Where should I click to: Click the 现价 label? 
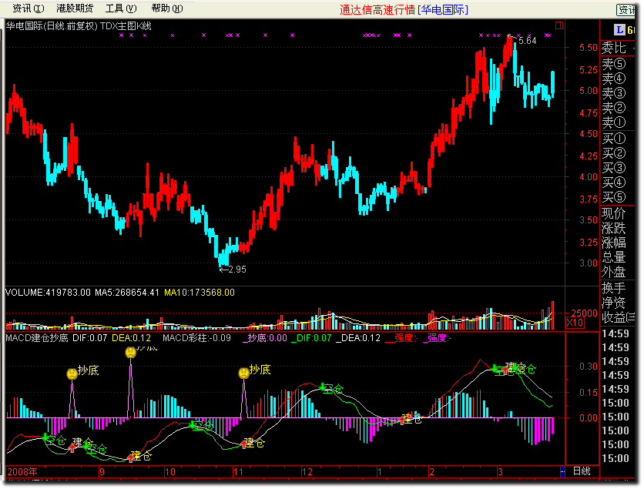click(x=614, y=213)
